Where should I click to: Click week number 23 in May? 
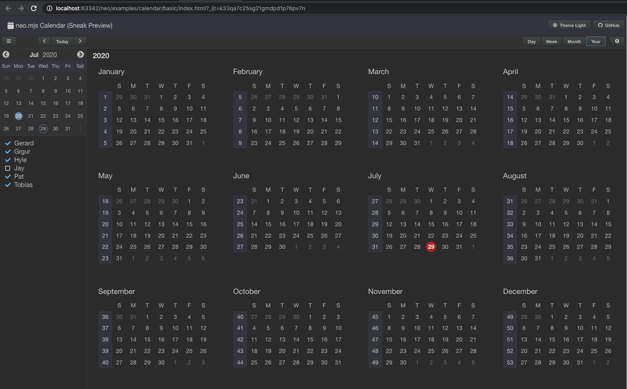[105, 258]
